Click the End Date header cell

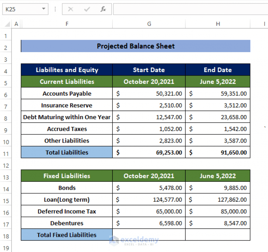point(218,70)
